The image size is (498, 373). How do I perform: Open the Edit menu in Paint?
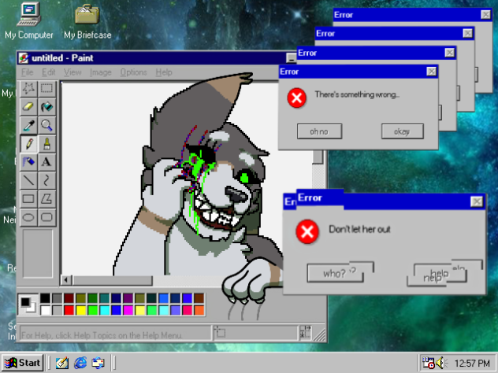click(x=49, y=72)
